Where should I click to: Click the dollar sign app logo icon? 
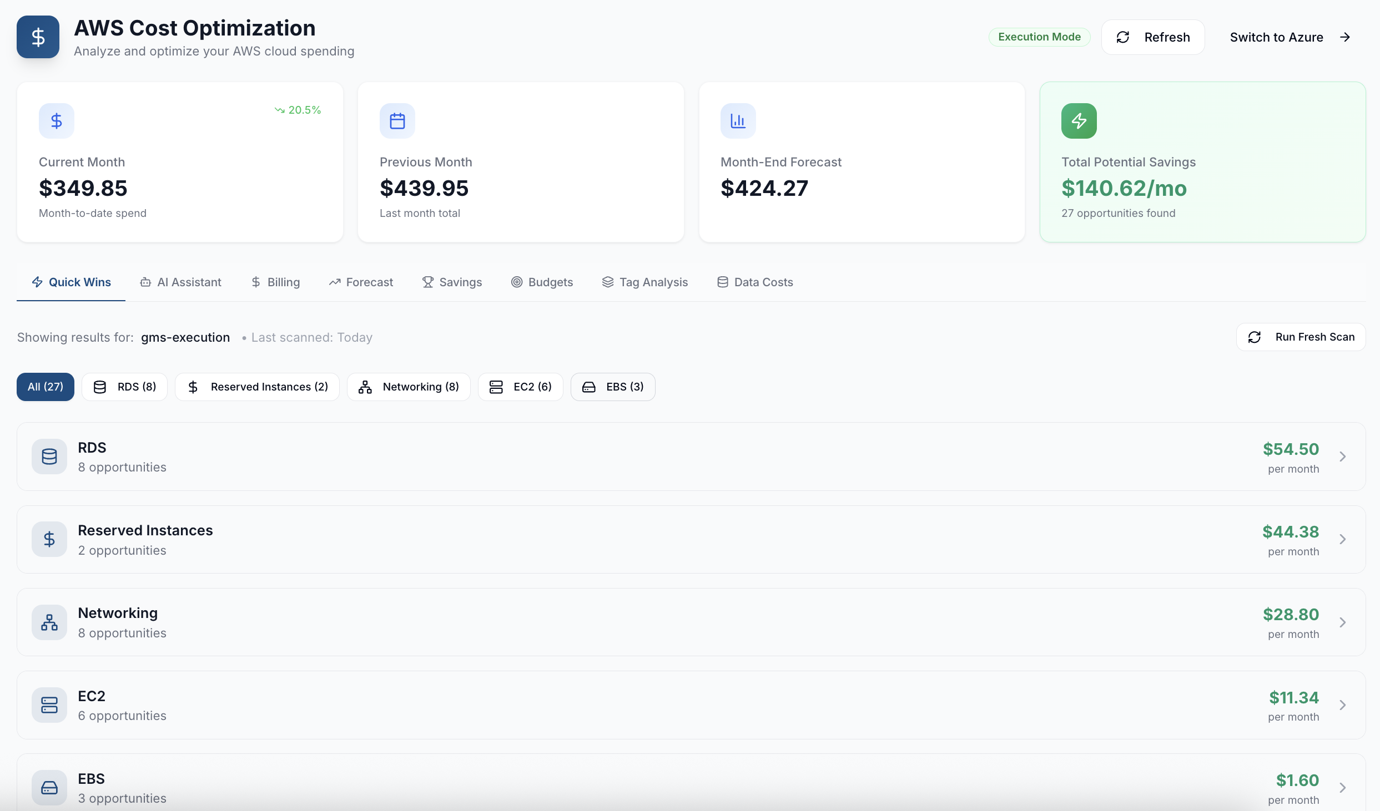(x=37, y=37)
